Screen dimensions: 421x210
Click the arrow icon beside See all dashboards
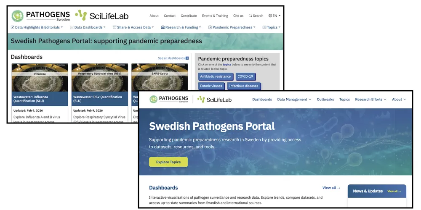[x=187, y=58]
